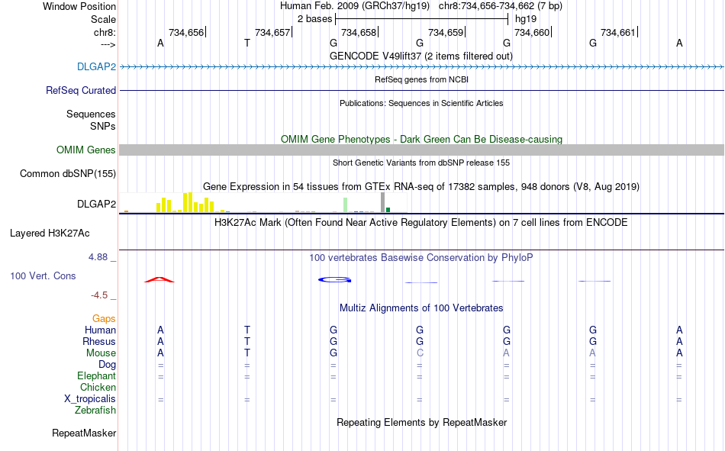Click OMIM Gene Phenotypes track title
The image size is (725, 451).
(x=421, y=139)
